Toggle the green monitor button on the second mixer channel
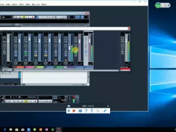 pyautogui.click(x=26, y=53)
